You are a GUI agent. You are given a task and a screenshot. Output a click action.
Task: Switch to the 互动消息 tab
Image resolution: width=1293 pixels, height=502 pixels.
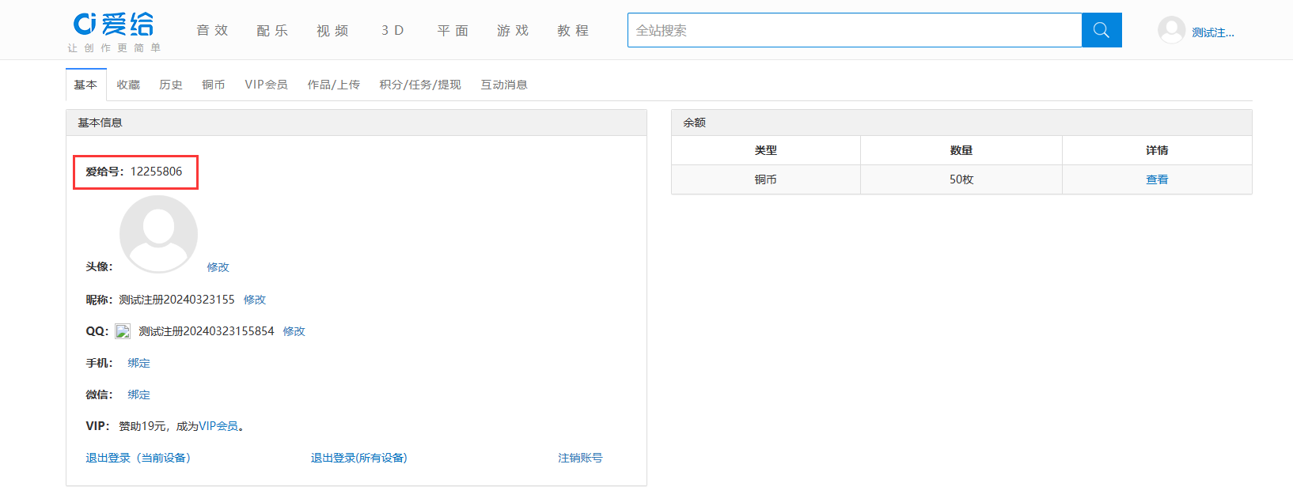pos(504,85)
